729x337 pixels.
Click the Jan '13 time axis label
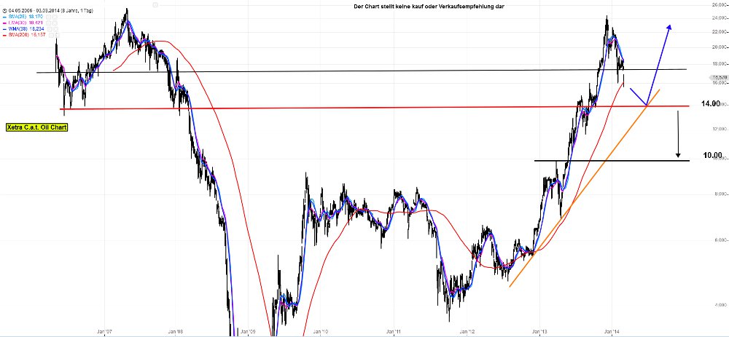click(539, 331)
